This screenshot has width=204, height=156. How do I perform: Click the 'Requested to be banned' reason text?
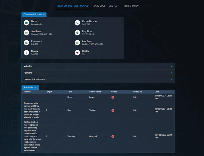[x=32, y=110]
